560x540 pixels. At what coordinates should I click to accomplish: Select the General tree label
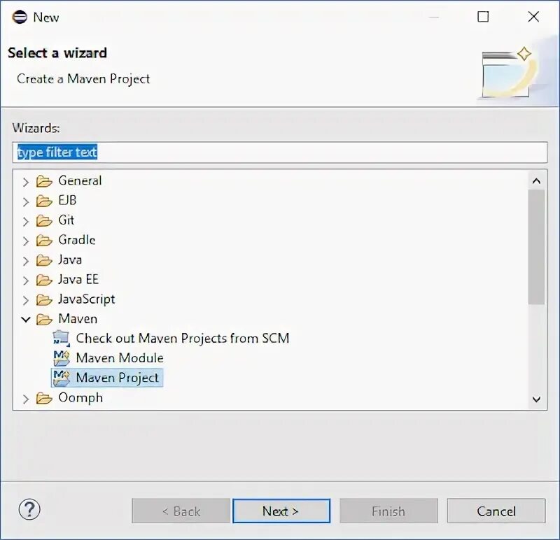(80, 180)
